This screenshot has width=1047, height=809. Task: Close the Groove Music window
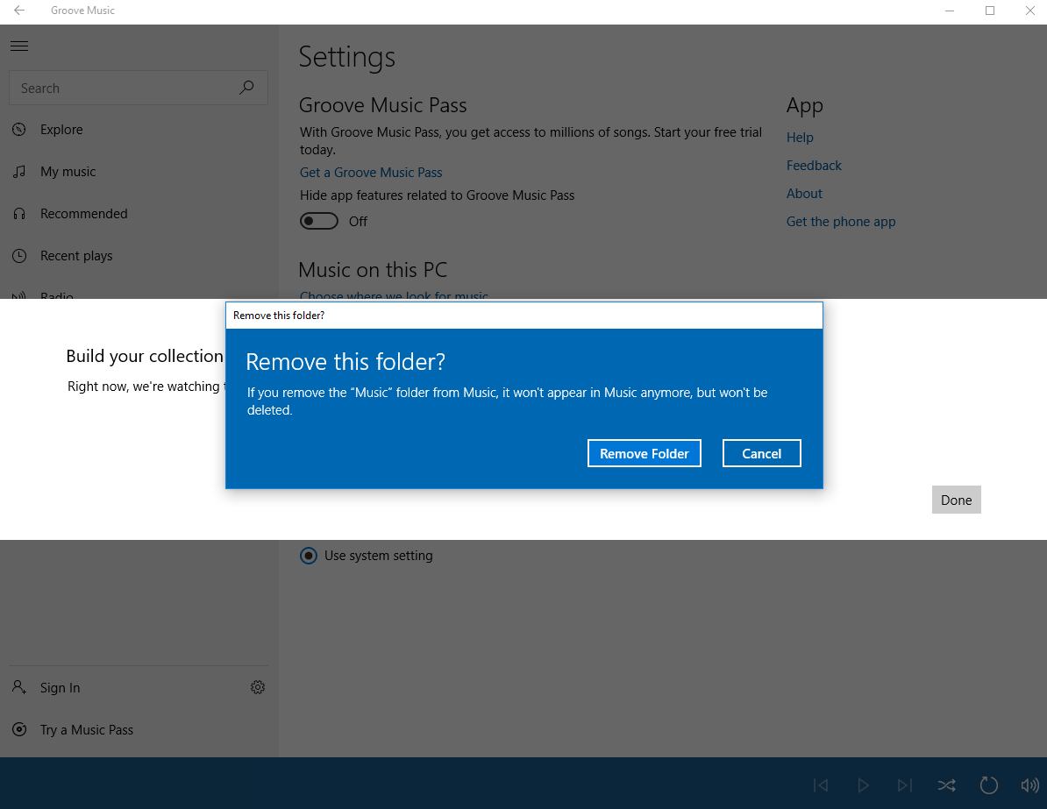pos(1029,10)
